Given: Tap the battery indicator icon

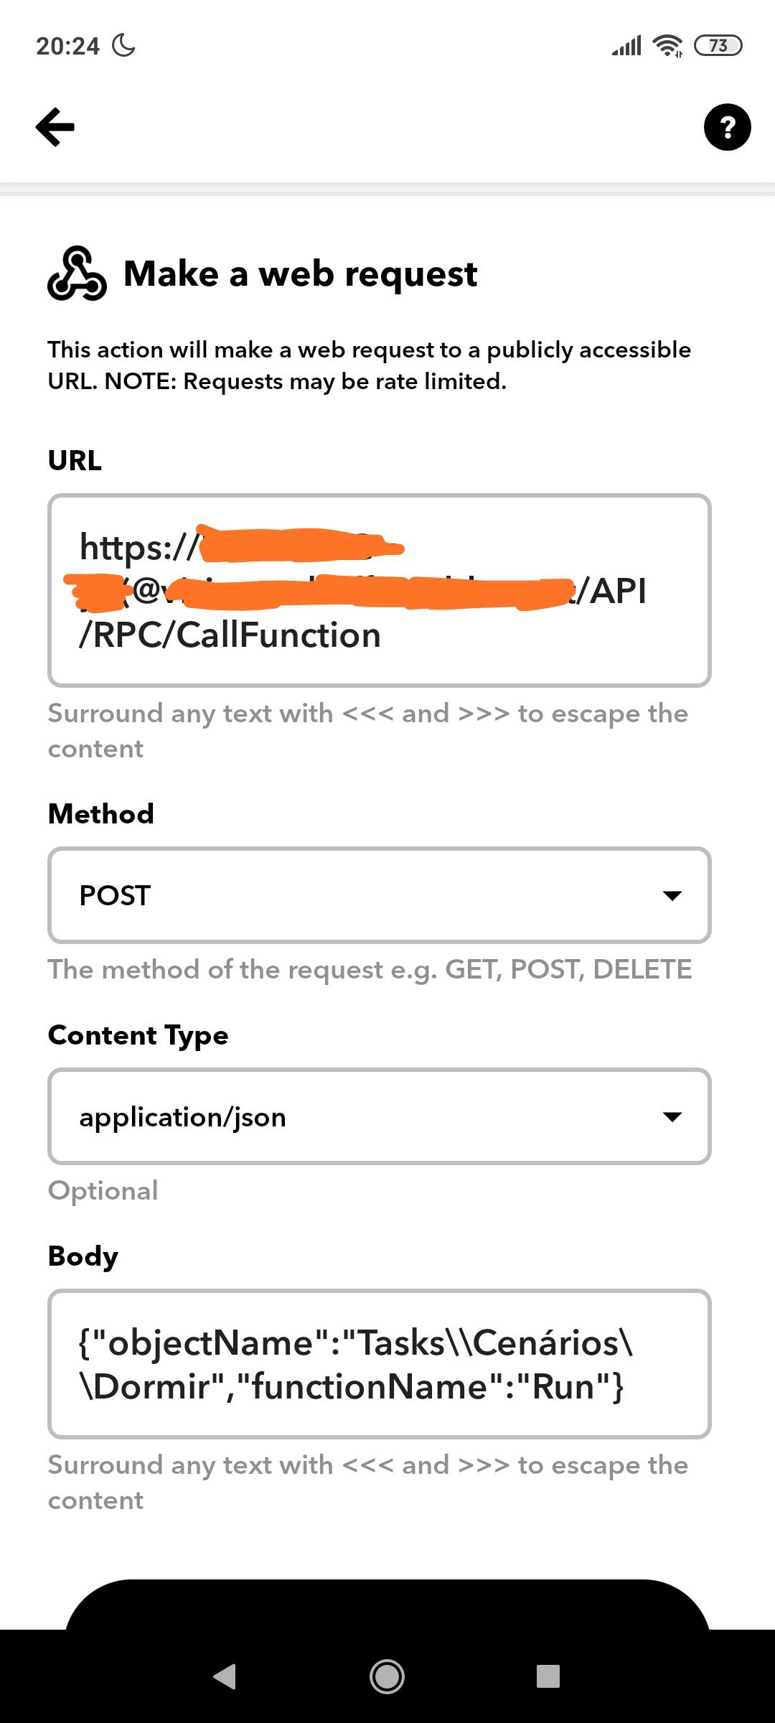Looking at the screenshot, I should tap(718, 46).
